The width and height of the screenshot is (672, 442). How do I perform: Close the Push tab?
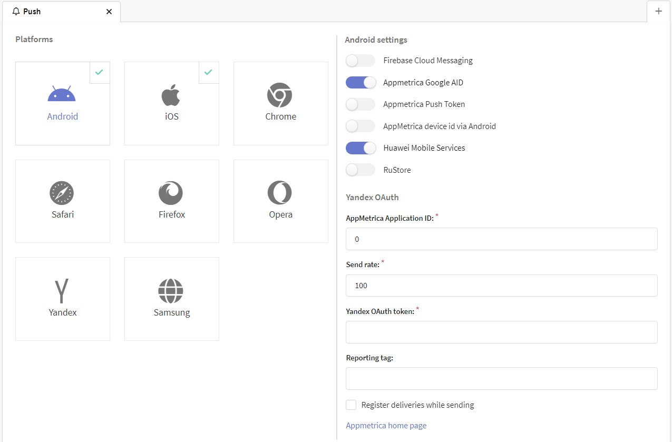(x=109, y=12)
